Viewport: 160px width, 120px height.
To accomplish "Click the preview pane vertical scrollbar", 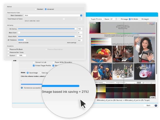I will click(156, 48).
